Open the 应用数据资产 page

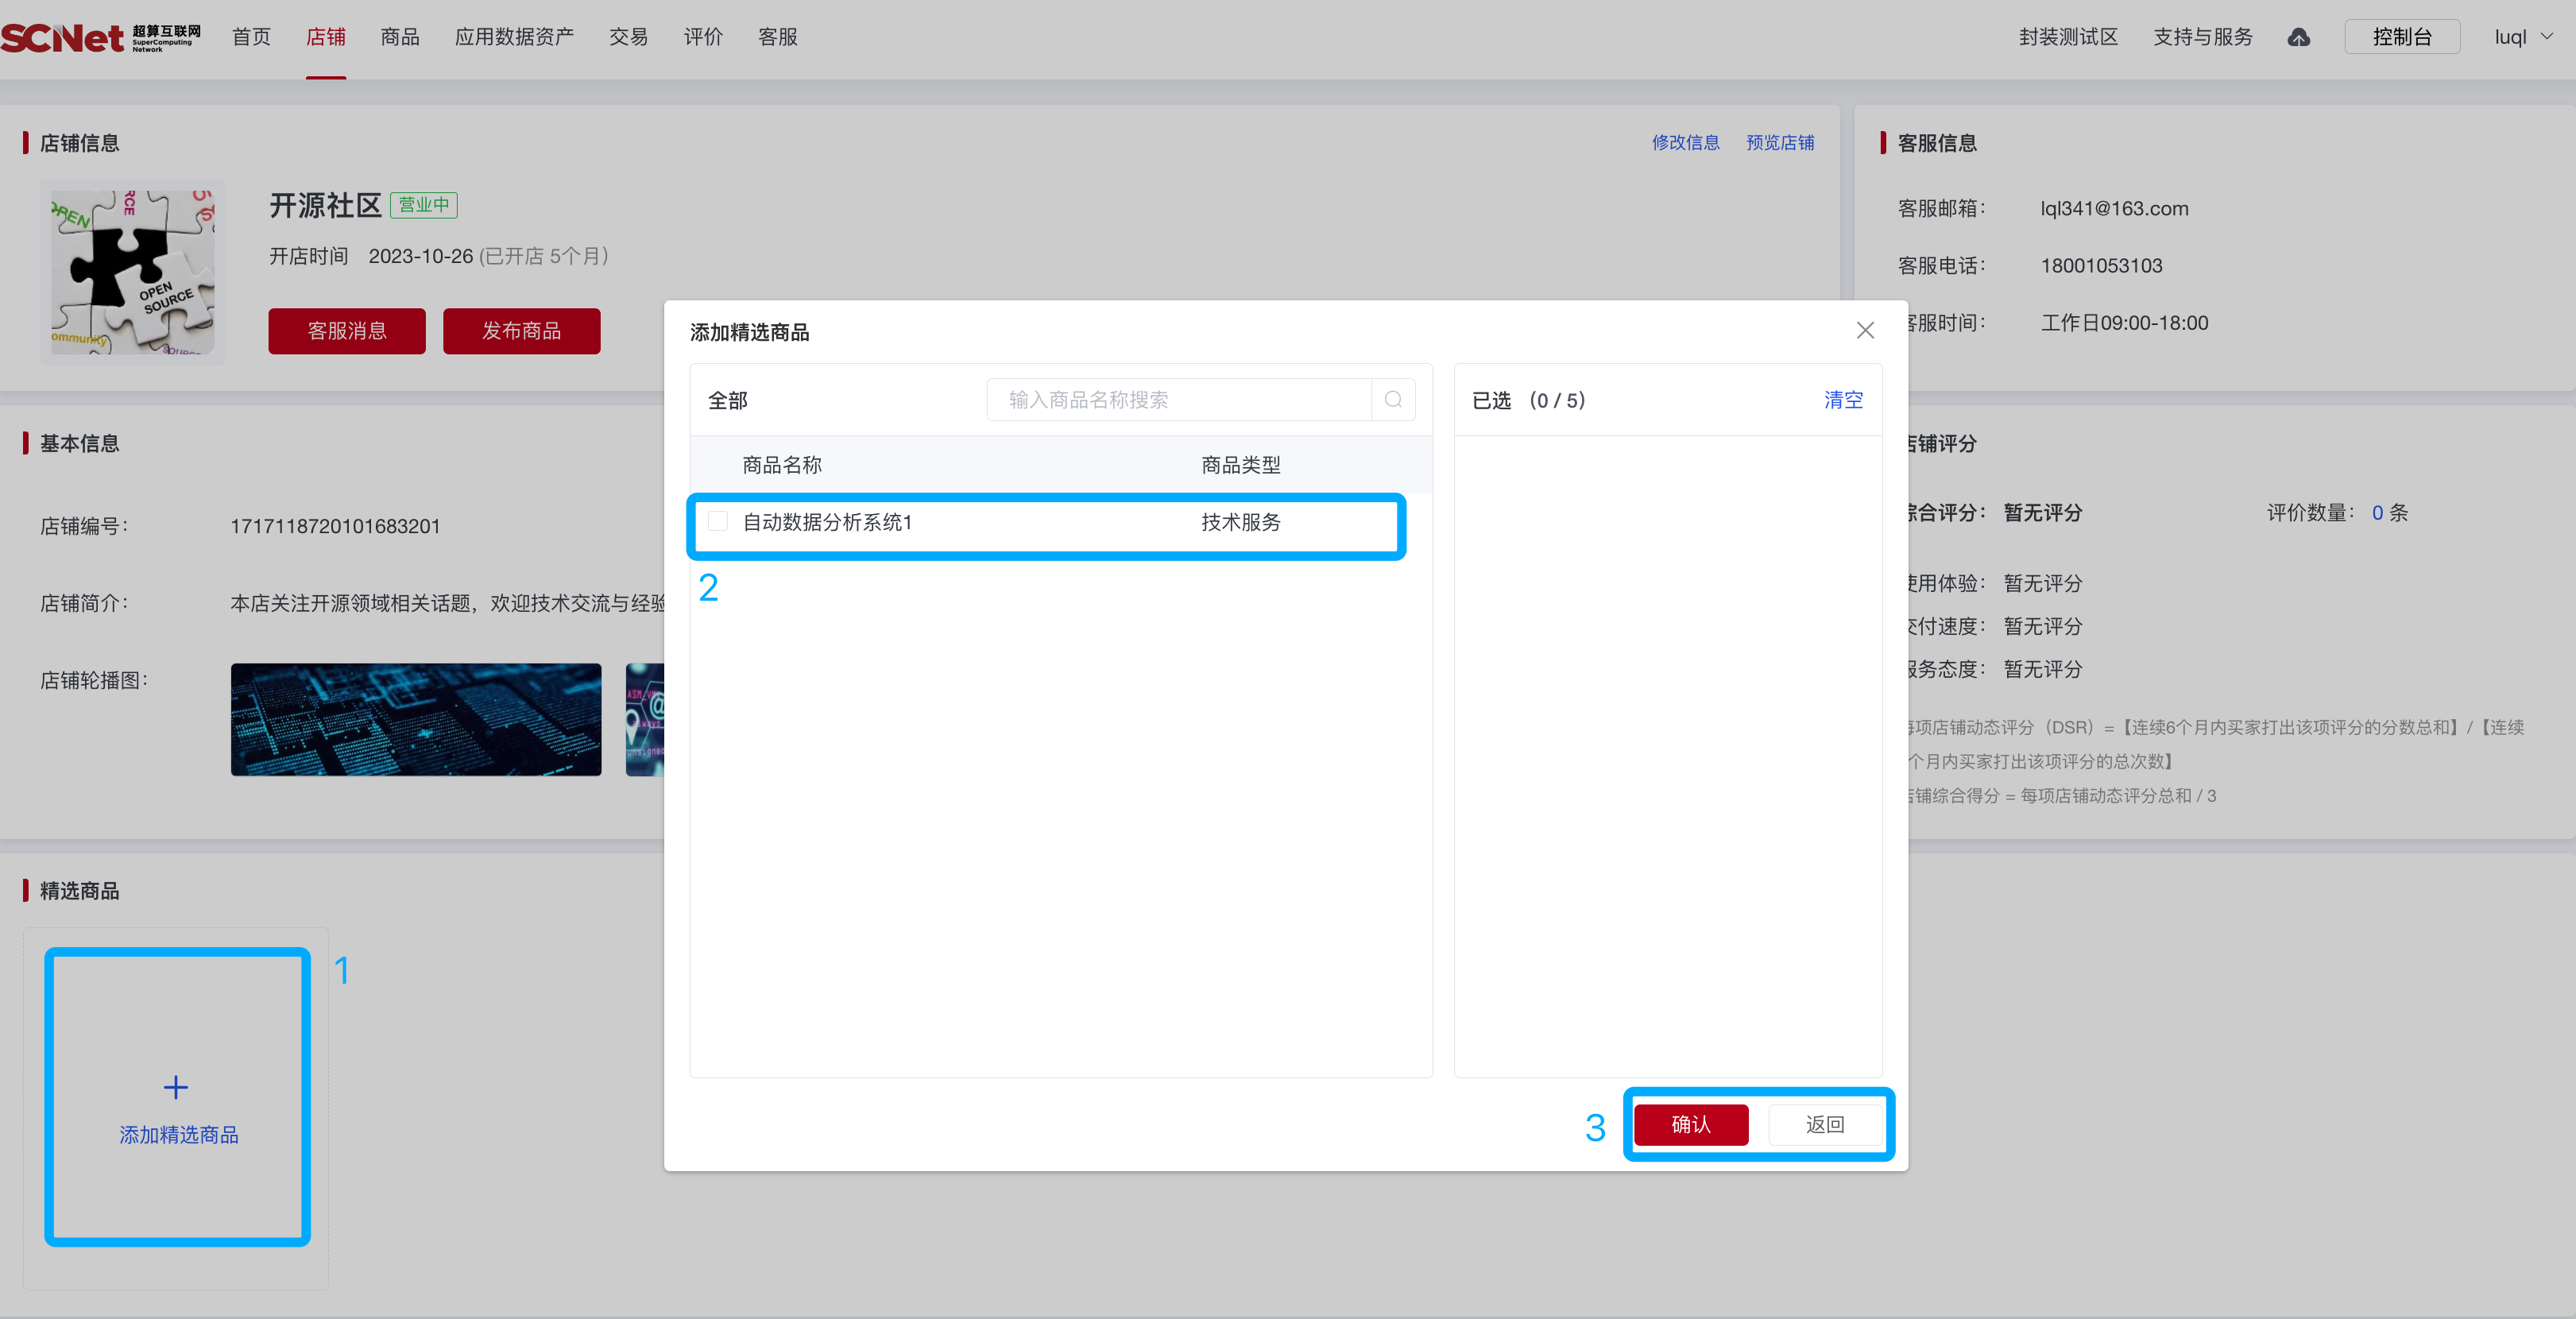pos(514,36)
